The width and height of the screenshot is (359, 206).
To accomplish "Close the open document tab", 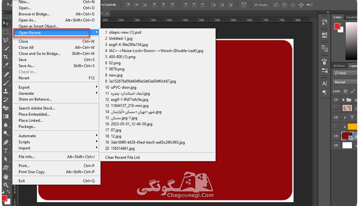I will (107, 14).
